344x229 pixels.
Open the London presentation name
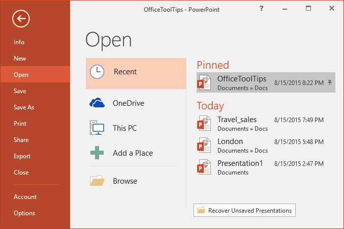(230, 141)
